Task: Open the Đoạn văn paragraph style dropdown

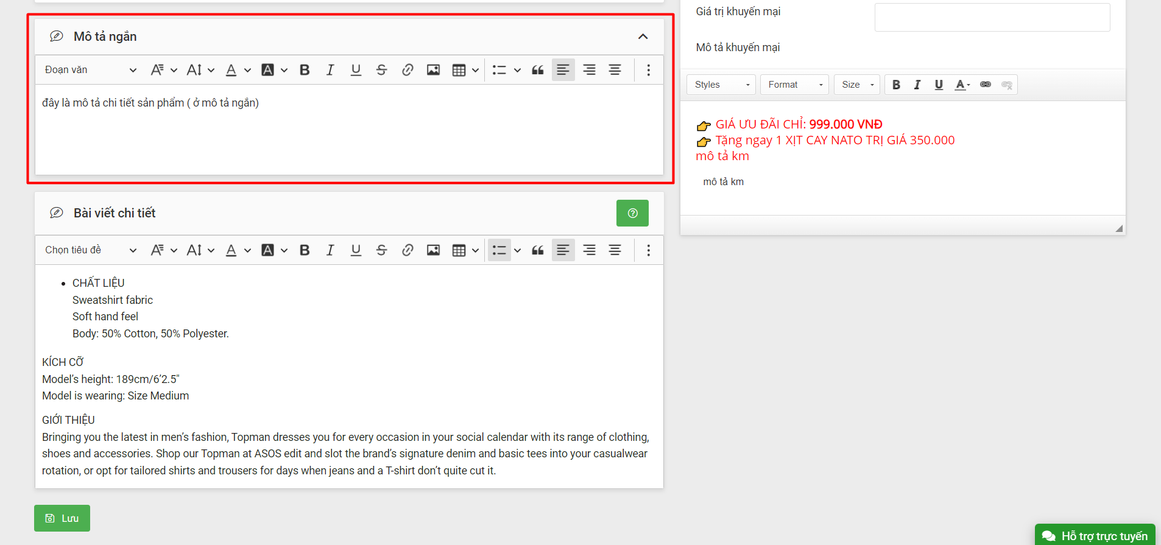Action: click(x=90, y=70)
